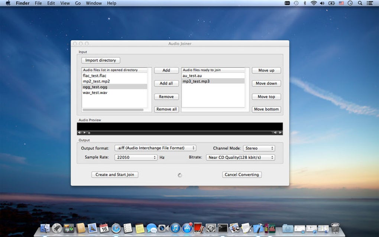
Task: Expand the Sample Rate 22050 dropdown
Action: click(136, 158)
